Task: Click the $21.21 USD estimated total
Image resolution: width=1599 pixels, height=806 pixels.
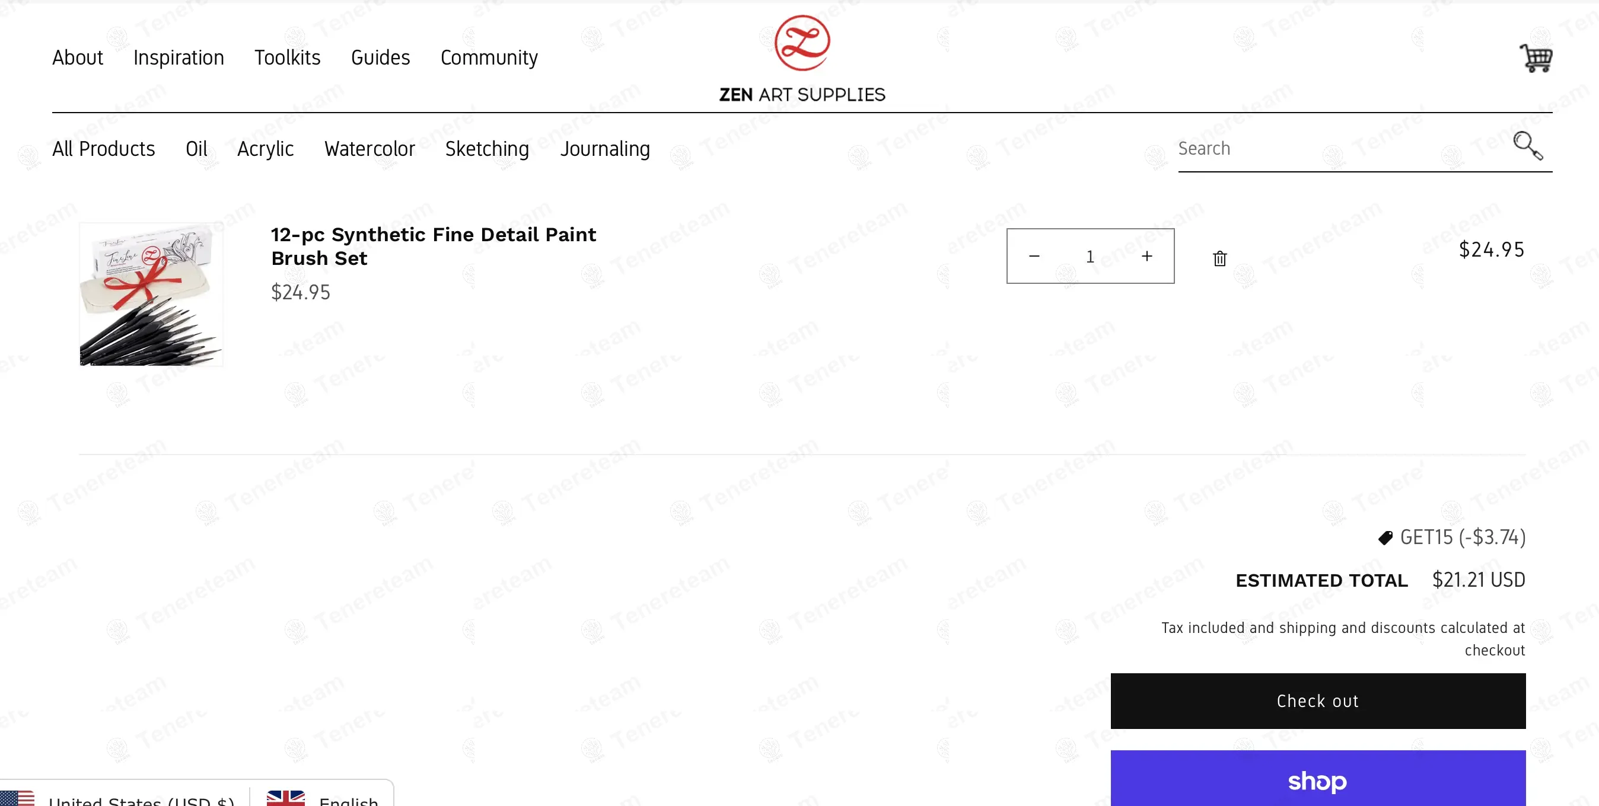Action: [1478, 580]
